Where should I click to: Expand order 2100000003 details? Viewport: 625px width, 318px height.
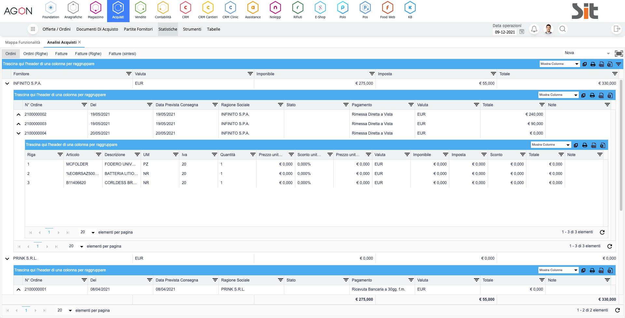tap(19, 124)
